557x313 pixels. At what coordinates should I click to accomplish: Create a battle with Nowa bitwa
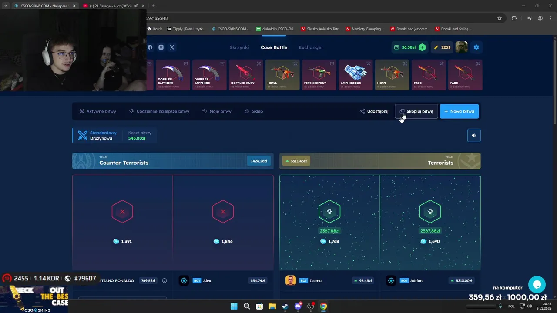coord(460,111)
